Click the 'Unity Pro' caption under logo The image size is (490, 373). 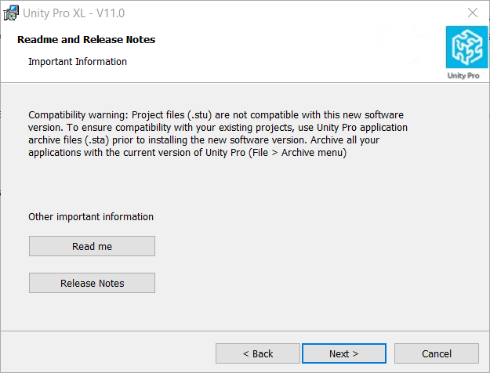[463, 75]
